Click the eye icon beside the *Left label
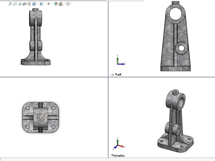 tap(113, 75)
